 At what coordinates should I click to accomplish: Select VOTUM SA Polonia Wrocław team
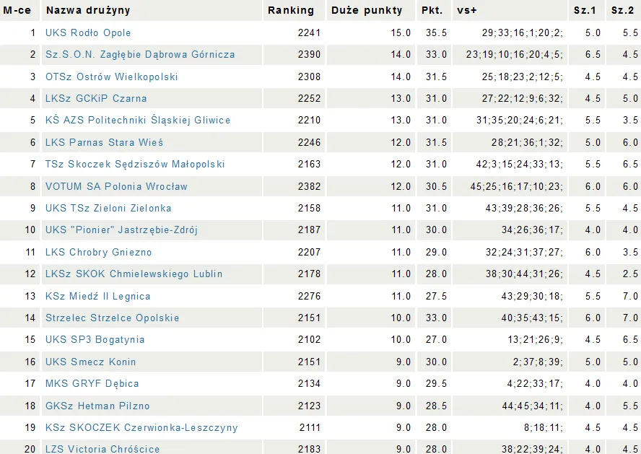(116, 186)
